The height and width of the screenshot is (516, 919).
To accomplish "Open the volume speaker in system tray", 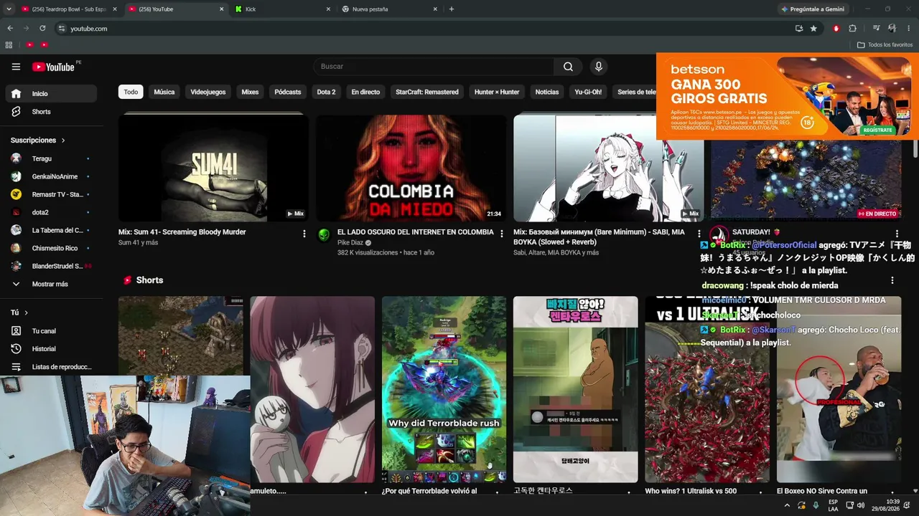I will [x=862, y=505].
